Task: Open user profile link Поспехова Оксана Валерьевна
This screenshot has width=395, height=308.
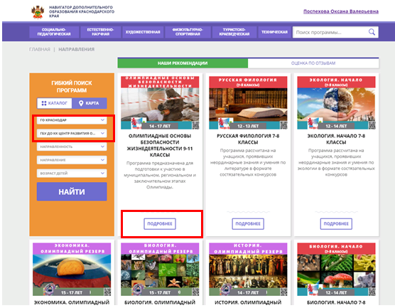Action: (341, 11)
